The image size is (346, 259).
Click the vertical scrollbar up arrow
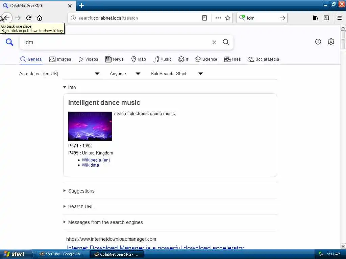(343, 28)
